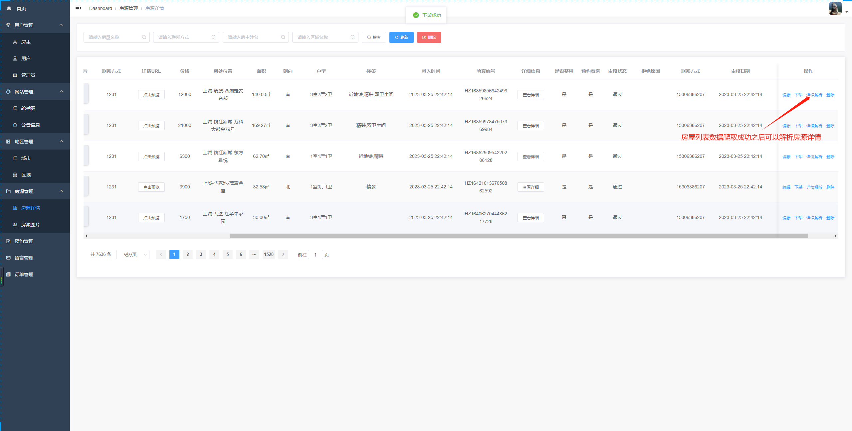Image resolution: width=852 pixels, height=431 pixels.
Task: Open 公告信息 bell item in sidebar
Action: pos(30,125)
